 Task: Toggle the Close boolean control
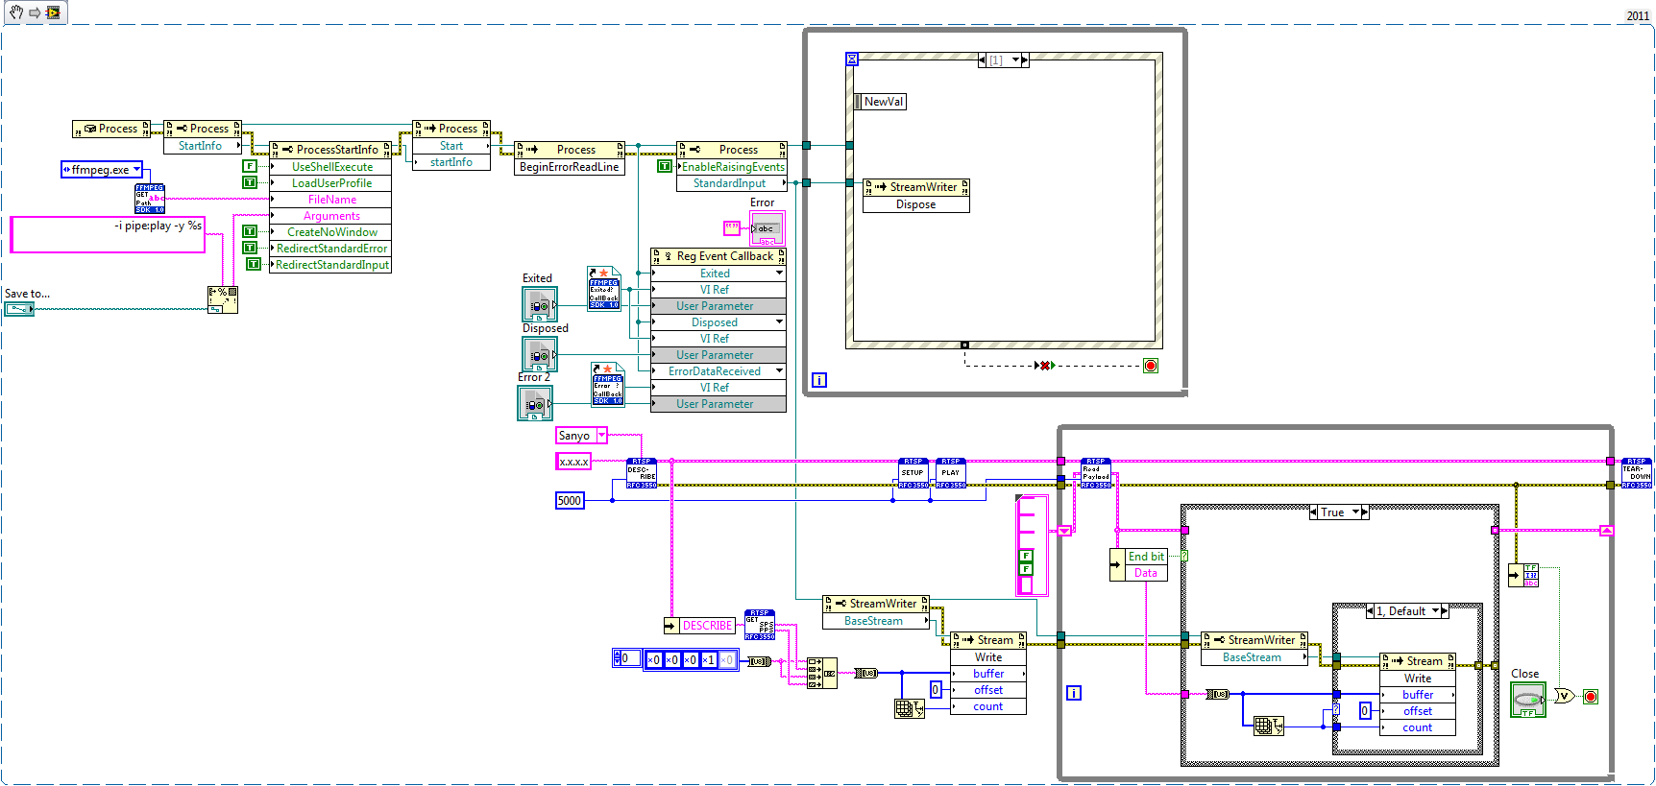point(1527,700)
